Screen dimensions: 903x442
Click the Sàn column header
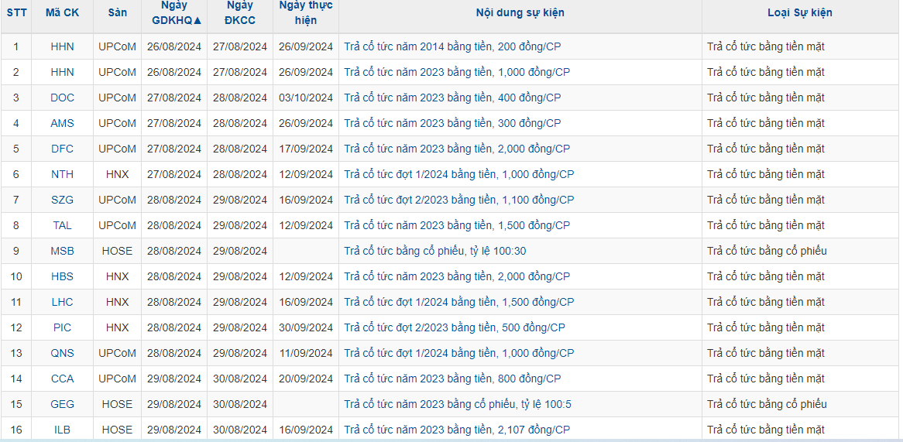[x=118, y=12]
